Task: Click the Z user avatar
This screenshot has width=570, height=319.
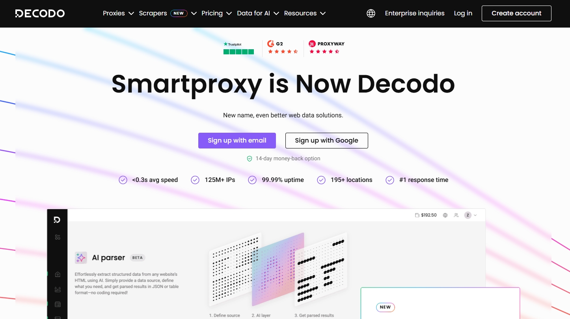Action: pyautogui.click(x=468, y=215)
